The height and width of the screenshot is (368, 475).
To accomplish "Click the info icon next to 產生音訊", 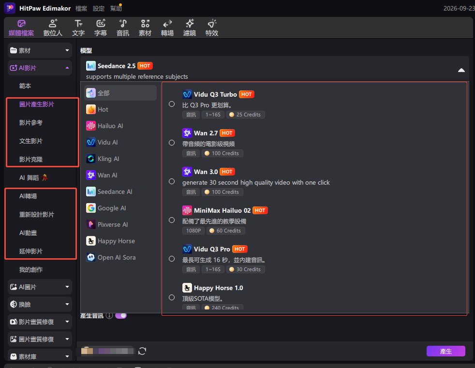I will (x=109, y=316).
